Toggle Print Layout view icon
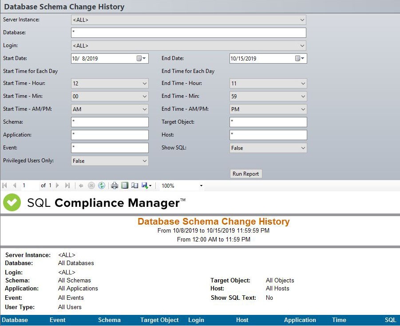The width and height of the screenshot is (400, 326). point(125,185)
